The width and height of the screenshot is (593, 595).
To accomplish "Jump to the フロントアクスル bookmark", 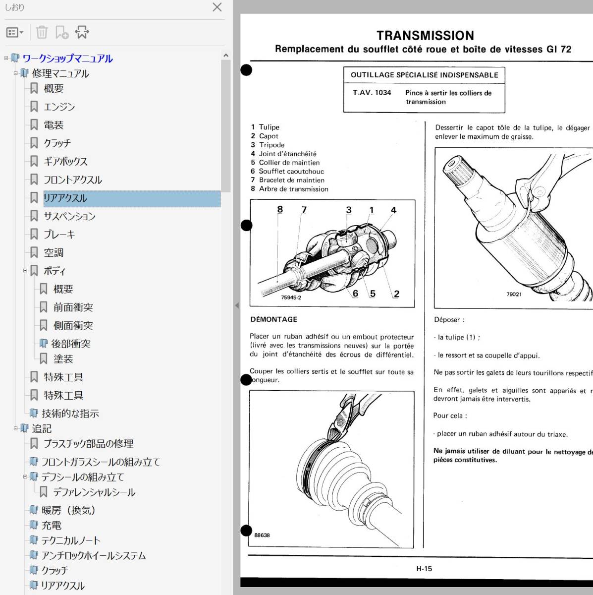I will (73, 180).
